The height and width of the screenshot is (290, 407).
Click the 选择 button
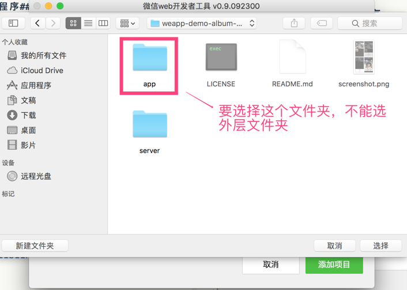(381, 246)
